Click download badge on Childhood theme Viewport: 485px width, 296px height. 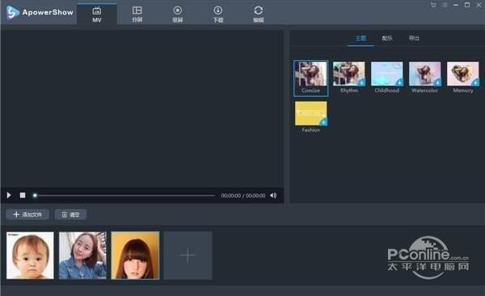click(399, 82)
